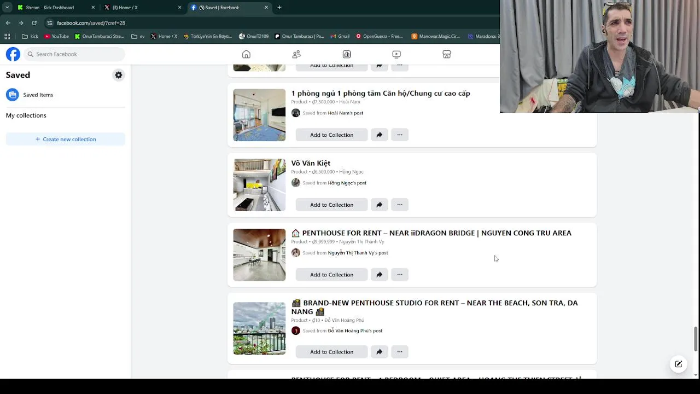700x394 pixels.
Task: Click browser back arrow
Action: (8, 23)
